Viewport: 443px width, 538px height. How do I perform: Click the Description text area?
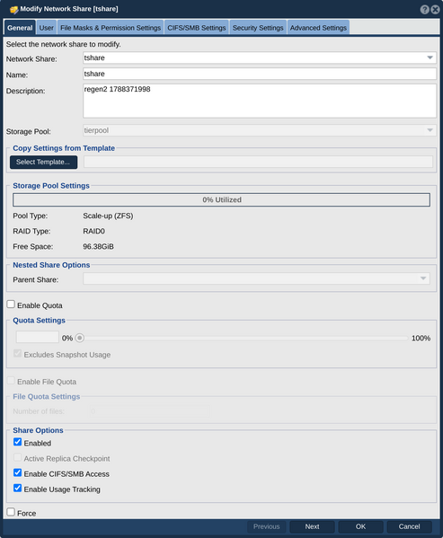(x=260, y=101)
